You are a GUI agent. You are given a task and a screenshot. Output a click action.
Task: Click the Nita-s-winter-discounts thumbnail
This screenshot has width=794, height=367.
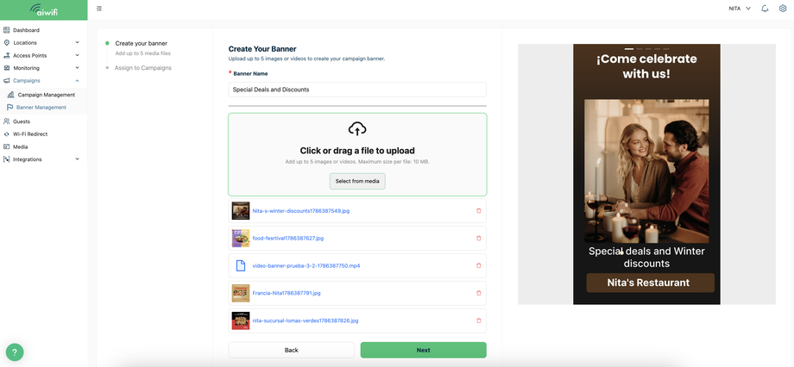241,211
